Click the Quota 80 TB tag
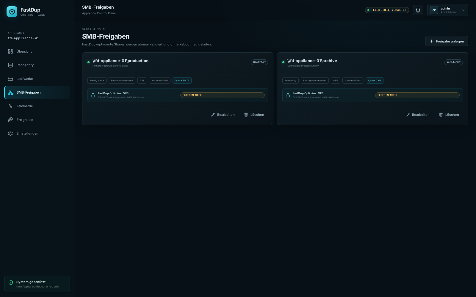Screen dimensions: 476x297 point(182,80)
